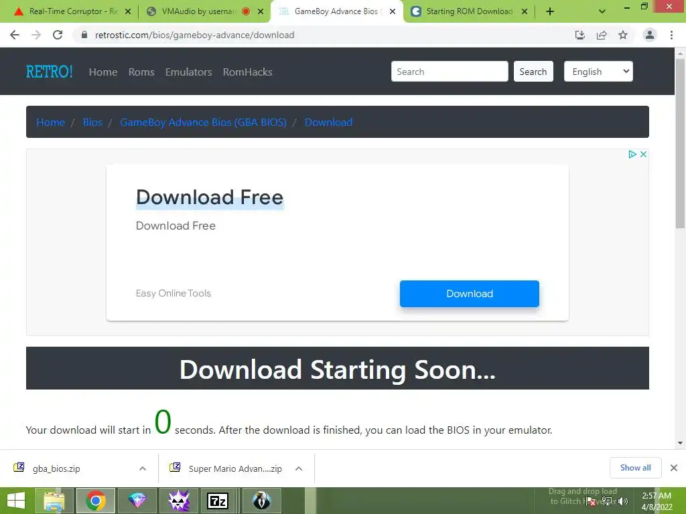Viewport: 686px width, 514px height.
Task: Click Show all downloads
Action: [635, 468]
